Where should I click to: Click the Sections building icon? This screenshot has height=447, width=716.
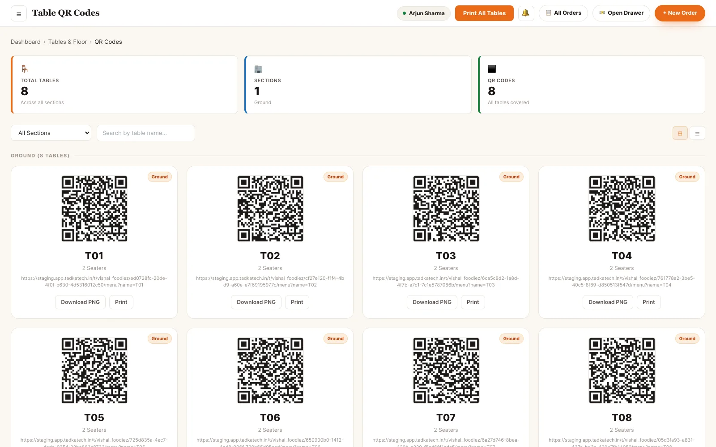point(258,69)
